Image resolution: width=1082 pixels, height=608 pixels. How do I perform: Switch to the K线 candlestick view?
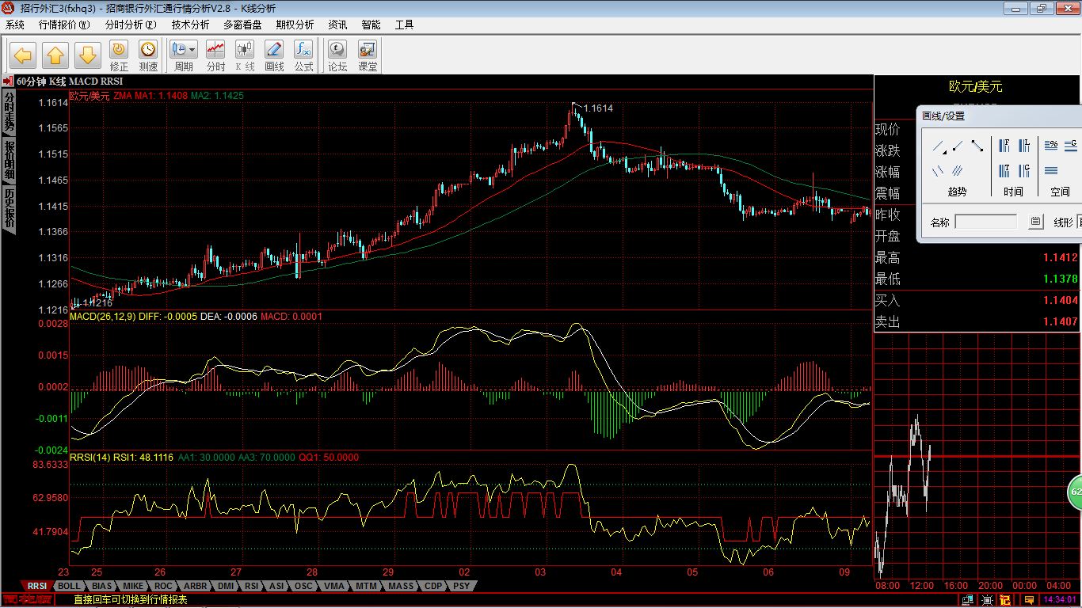[245, 56]
